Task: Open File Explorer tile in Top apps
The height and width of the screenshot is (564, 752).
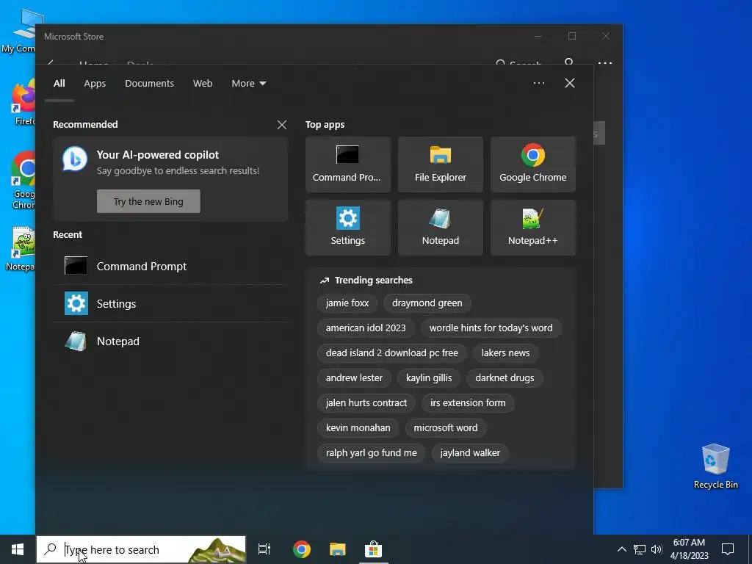Action: (441, 164)
